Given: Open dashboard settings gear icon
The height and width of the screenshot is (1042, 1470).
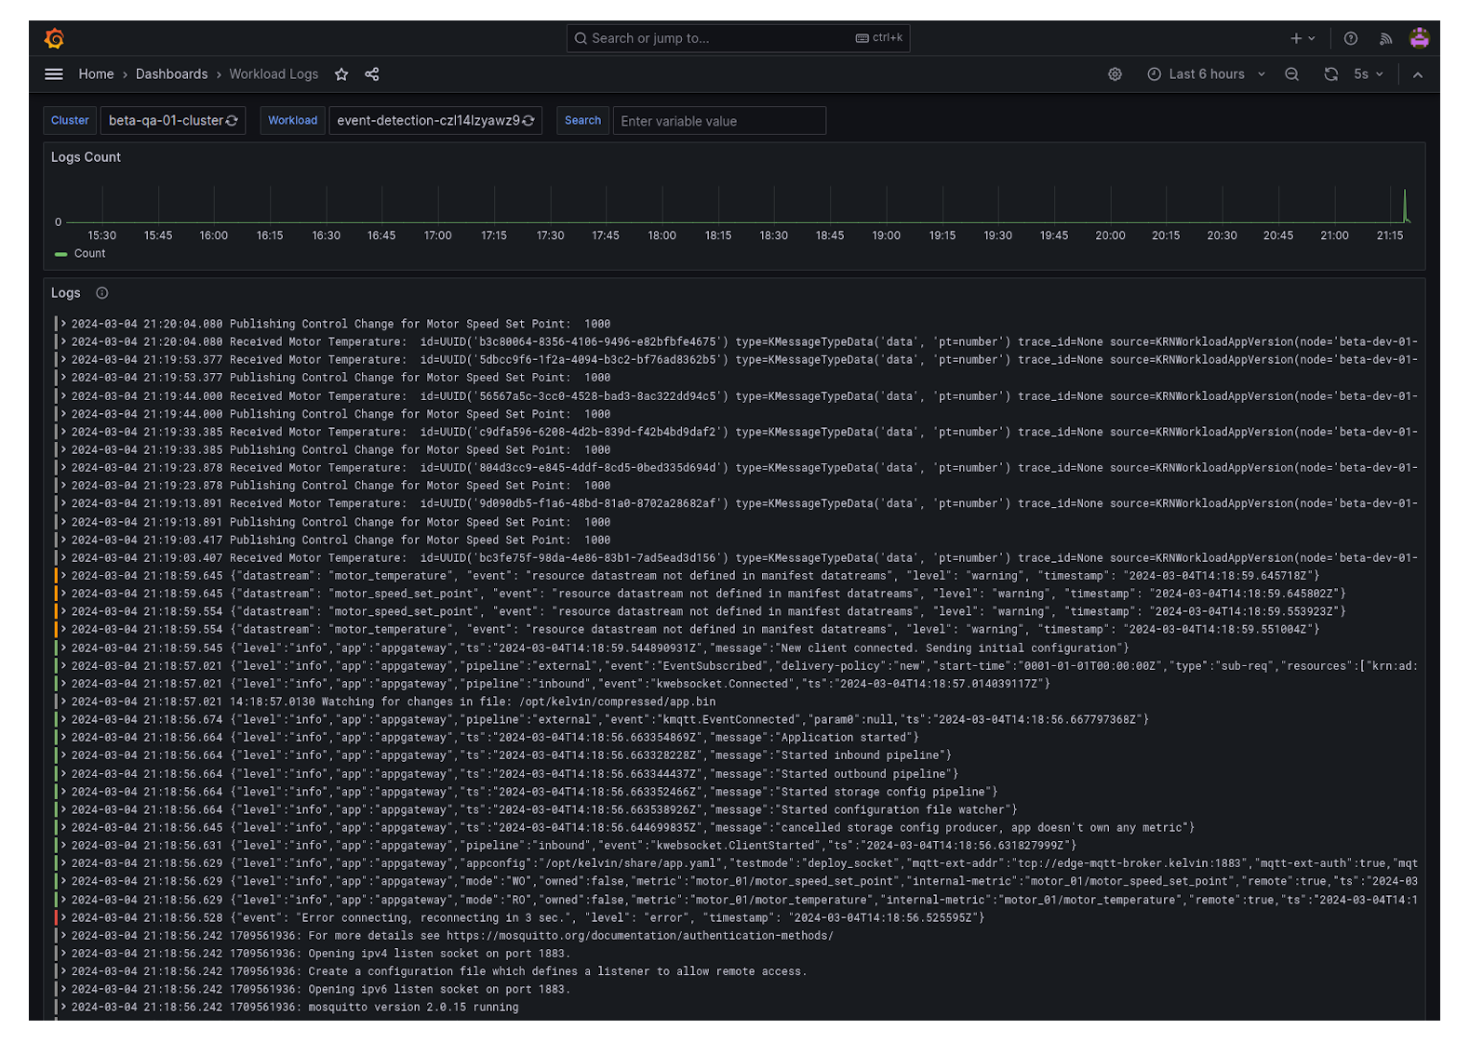Looking at the screenshot, I should [1115, 74].
